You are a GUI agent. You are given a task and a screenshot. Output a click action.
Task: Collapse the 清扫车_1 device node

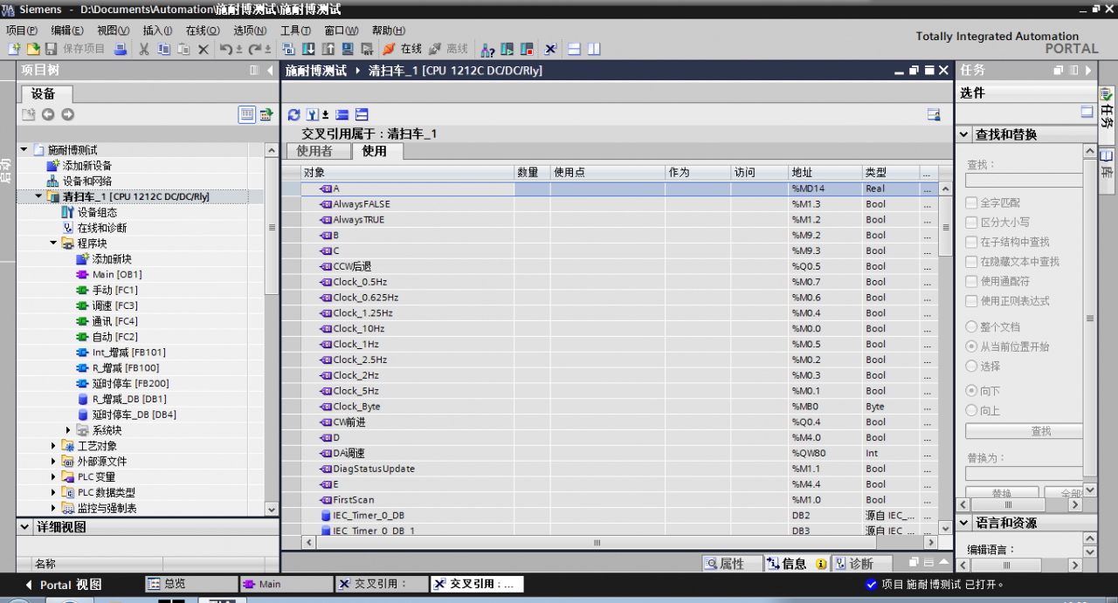38,196
